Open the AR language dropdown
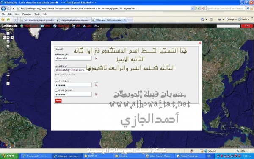Screen dimensions: 254x159 click(97, 26)
